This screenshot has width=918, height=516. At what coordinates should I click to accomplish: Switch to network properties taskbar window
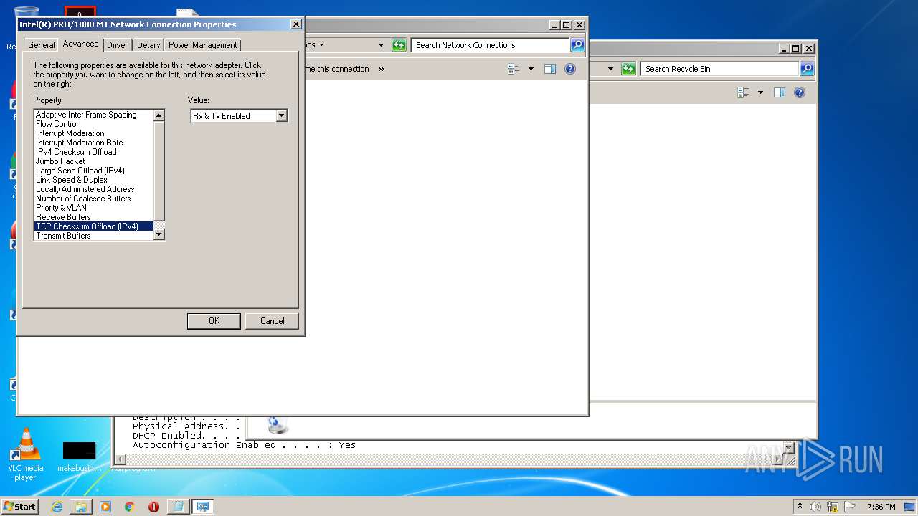coord(202,507)
